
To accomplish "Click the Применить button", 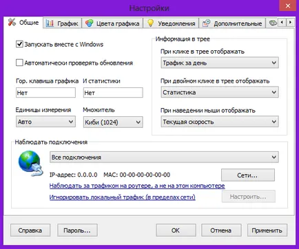I will (267, 230).
